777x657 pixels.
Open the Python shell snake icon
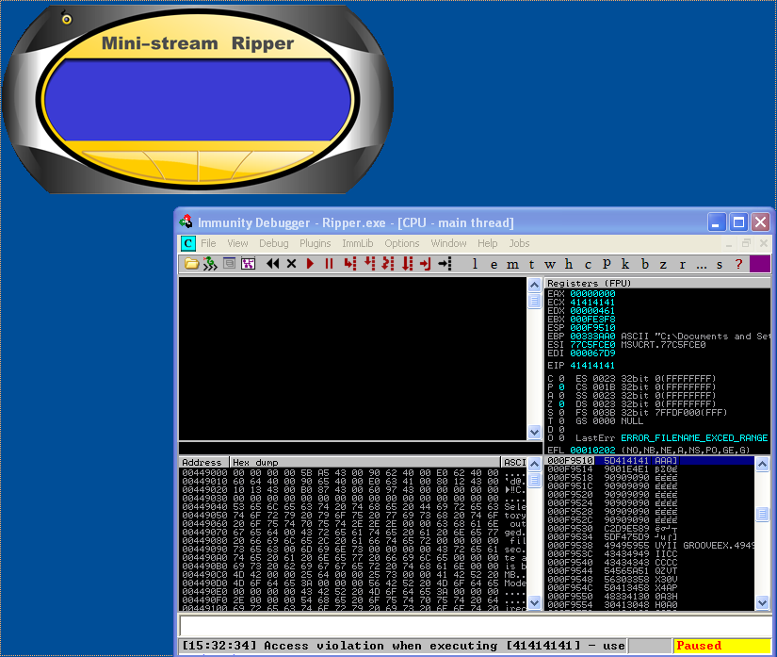[x=210, y=264]
